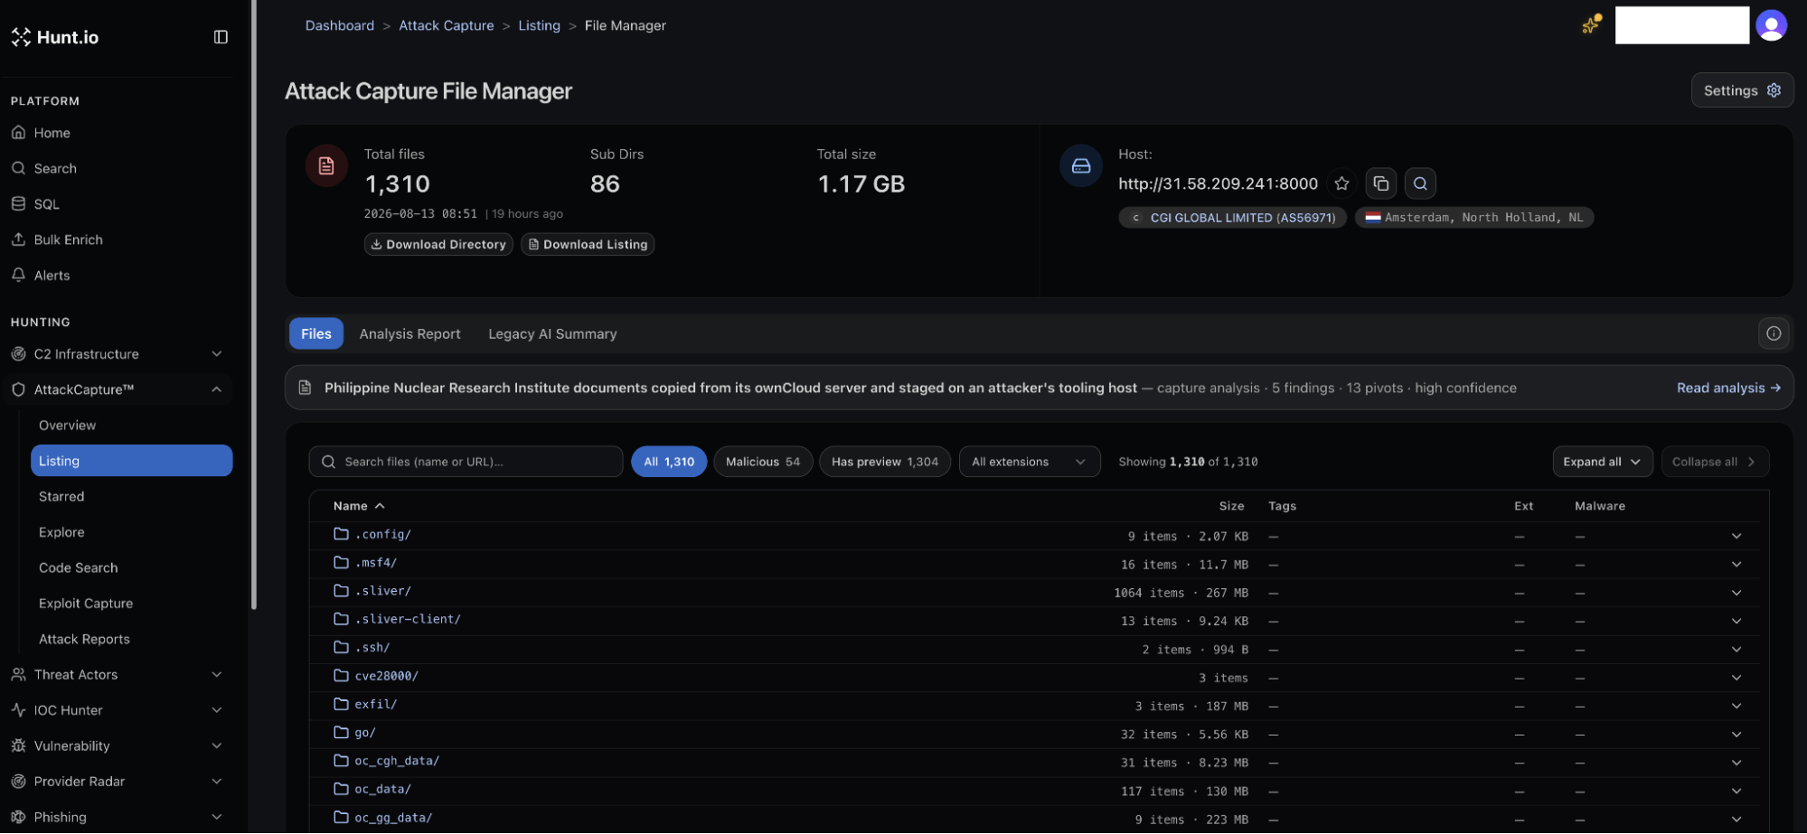Switch to the Analysis Report tab
The width and height of the screenshot is (1807, 834).
[409, 333]
